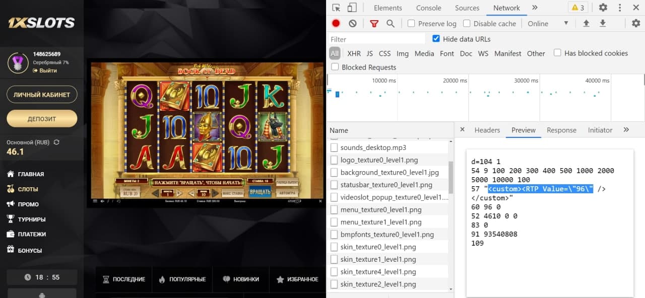The height and width of the screenshot is (298, 645).
Task: Expand more request detail tabs chevron
Action: pos(626,130)
